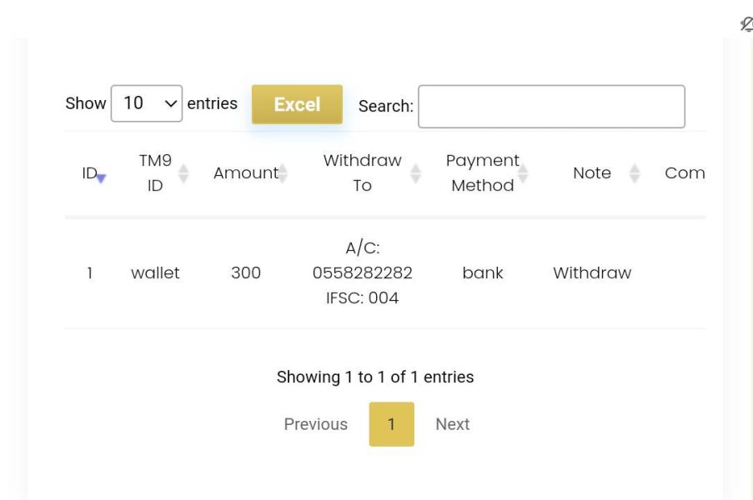Go to Previous page
The width and height of the screenshot is (753, 500).
tap(315, 424)
